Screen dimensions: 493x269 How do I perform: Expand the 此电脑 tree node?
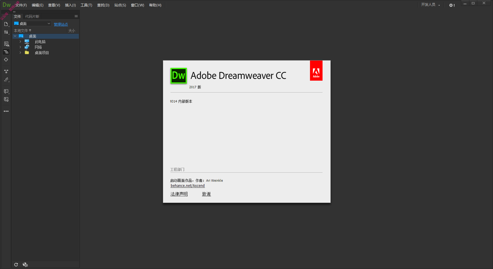(20, 42)
